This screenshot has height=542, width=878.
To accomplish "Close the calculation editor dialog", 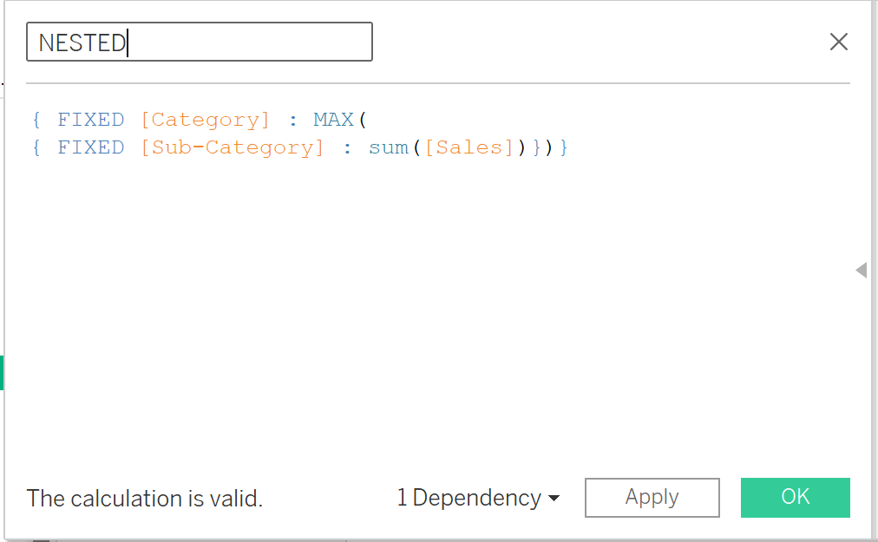I will (x=838, y=42).
